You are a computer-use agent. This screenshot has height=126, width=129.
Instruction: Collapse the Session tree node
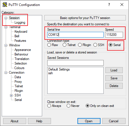[x=6, y=18]
